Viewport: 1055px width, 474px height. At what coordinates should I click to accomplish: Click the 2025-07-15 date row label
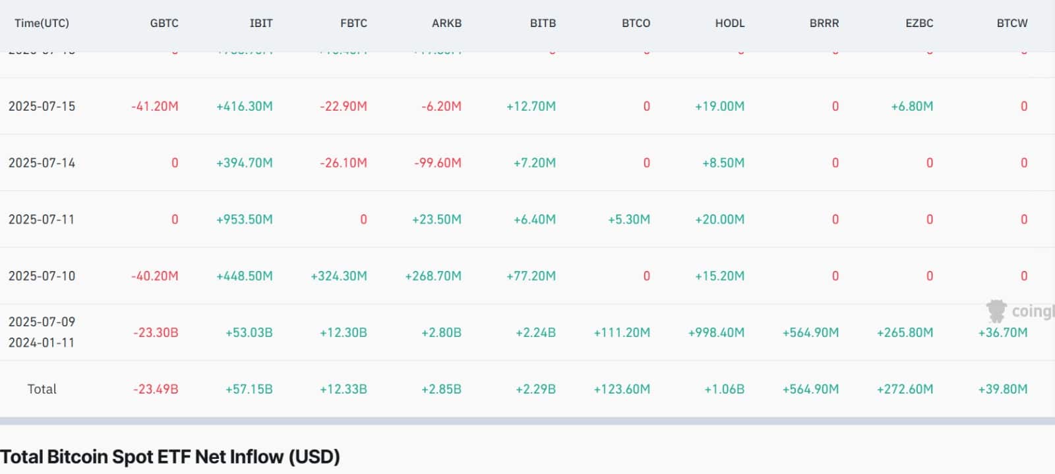(x=42, y=106)
